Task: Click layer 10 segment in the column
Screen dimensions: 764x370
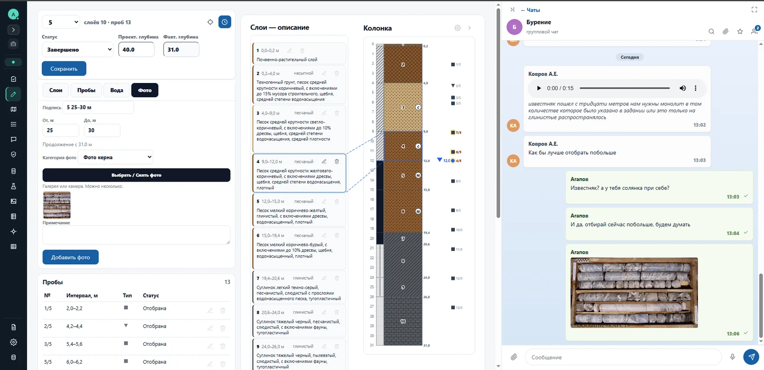Action: (403, 321)
